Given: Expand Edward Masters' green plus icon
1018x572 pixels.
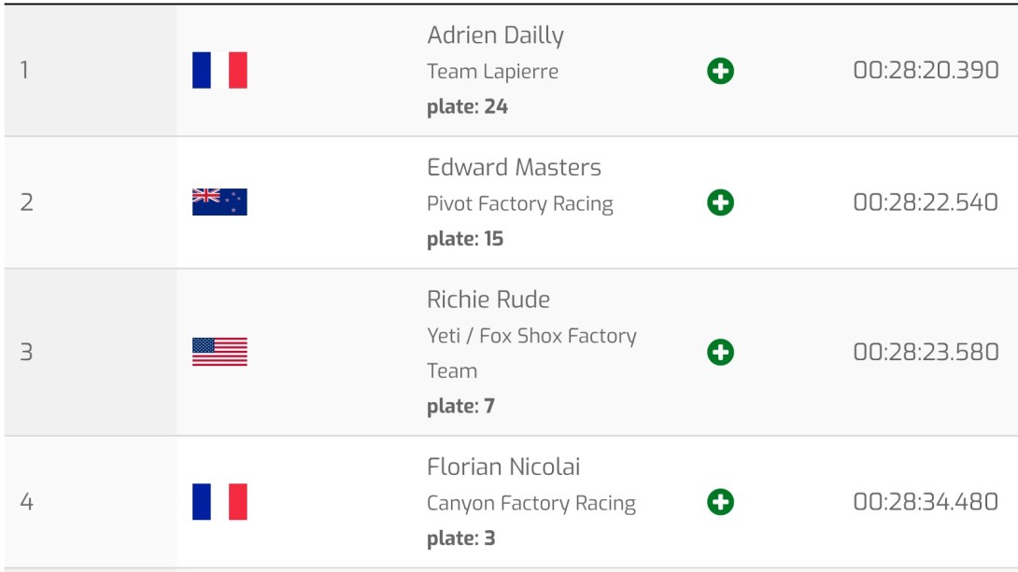Looking at the screenshot, I should 721,202.
